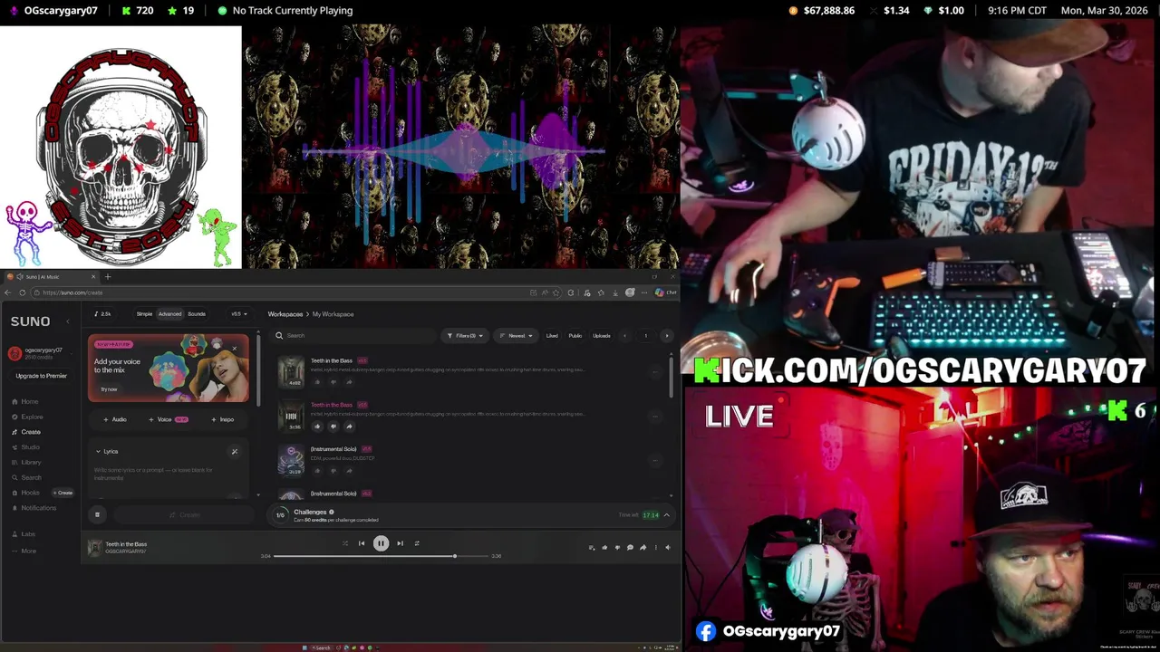
Task: Click + Create next to Hooks
Action: 63,493
